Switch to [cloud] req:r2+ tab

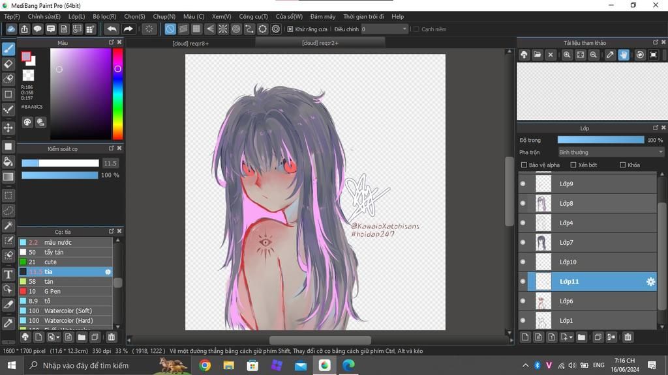click(320, 43)
